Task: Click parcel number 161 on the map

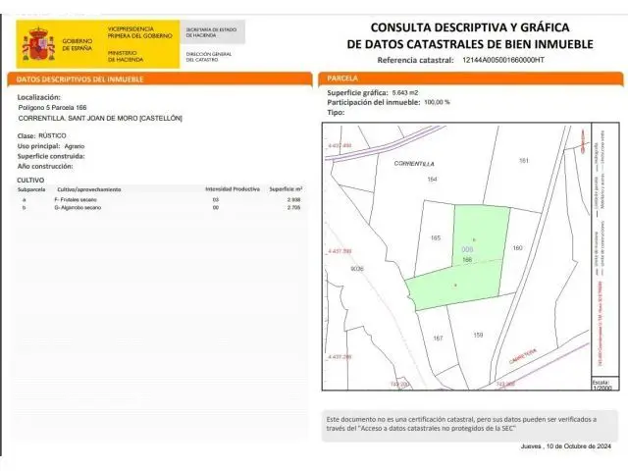Action: click(524, 161)
